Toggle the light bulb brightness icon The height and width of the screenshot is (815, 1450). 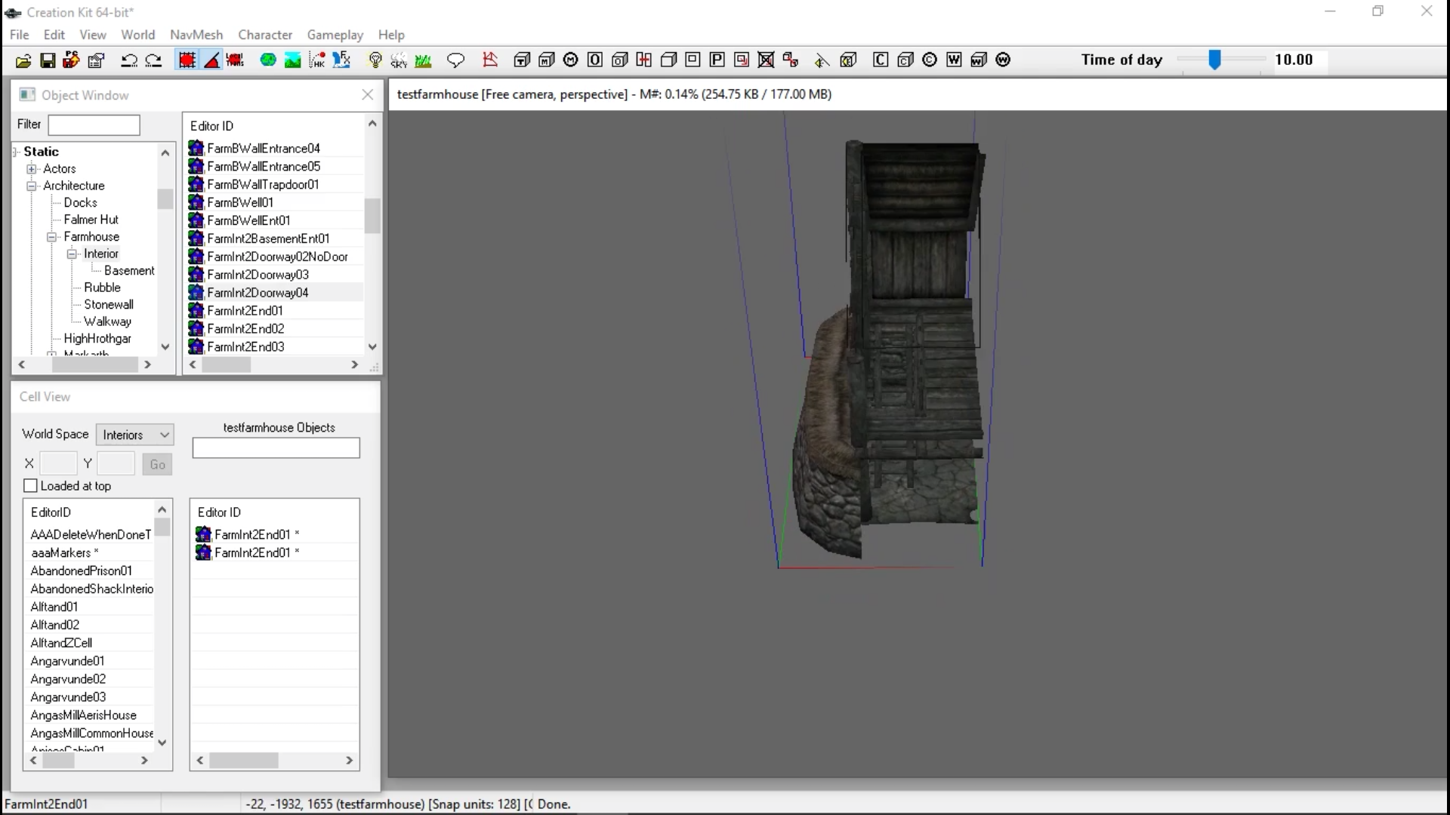[375, 60]
